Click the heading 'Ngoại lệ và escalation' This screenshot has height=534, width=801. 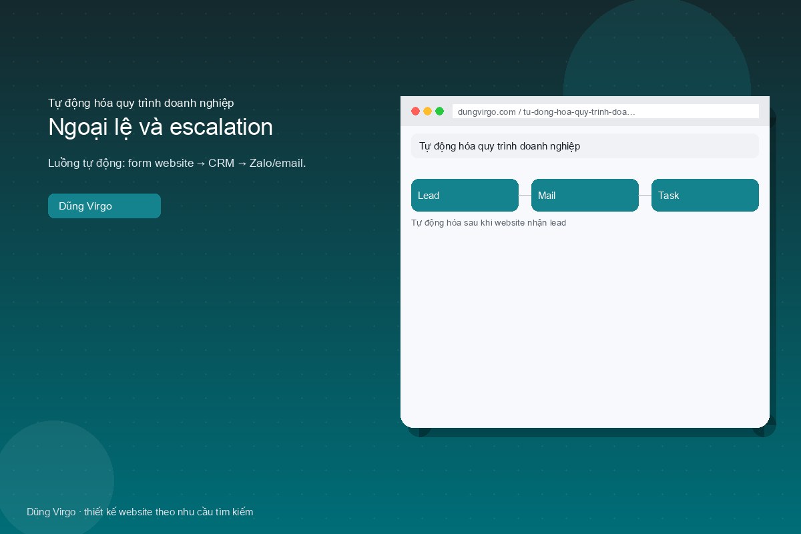pyautogui.click(x=160, y=127)
